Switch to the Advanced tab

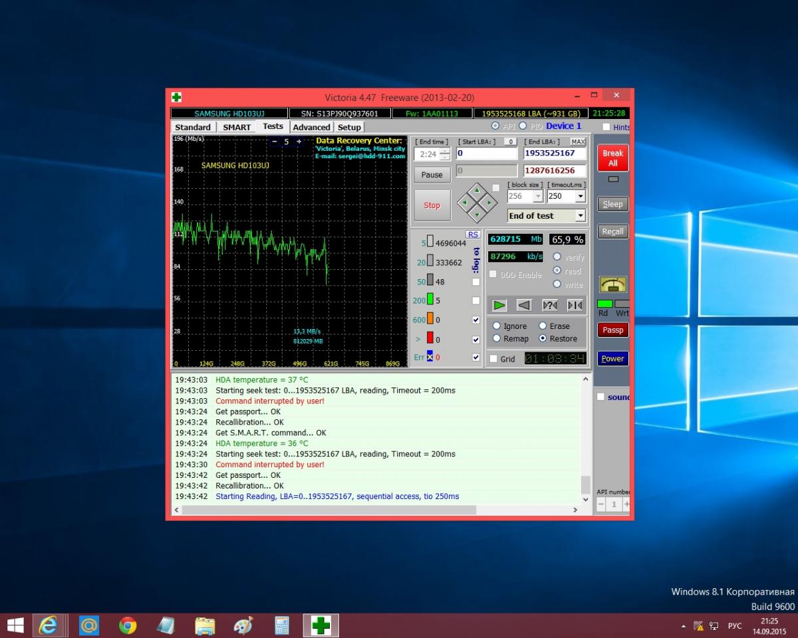pyautogui.click(x=311, y=127)
